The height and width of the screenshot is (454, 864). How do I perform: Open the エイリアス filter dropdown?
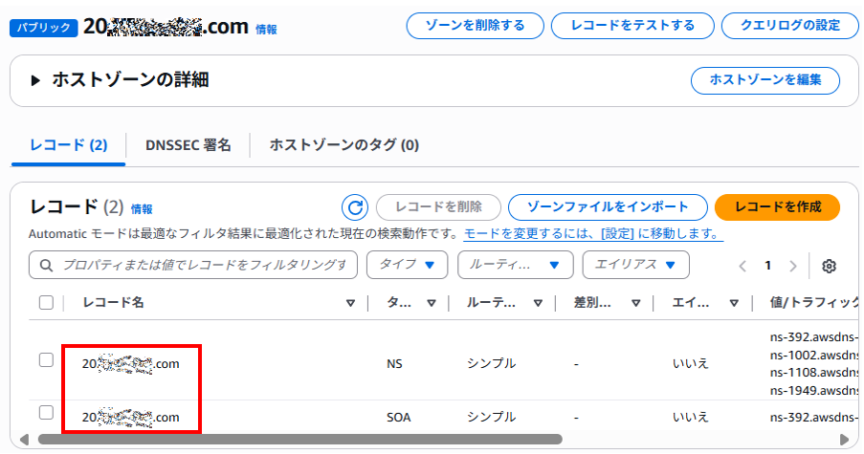(x=635, y=265)
